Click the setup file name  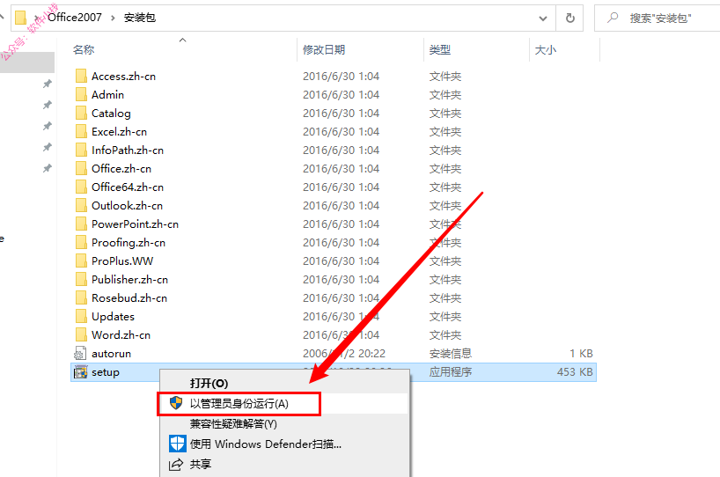pyautogui.click(x=106, y=372)
